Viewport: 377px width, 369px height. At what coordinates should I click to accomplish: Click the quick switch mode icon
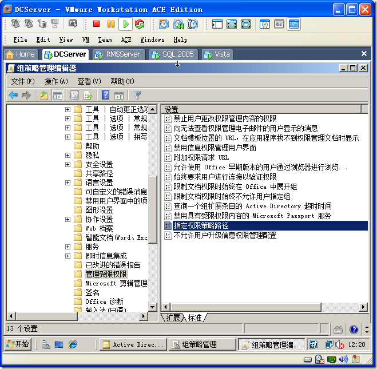(246, 24)
